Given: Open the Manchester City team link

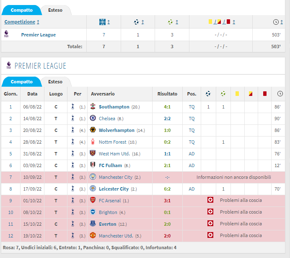Looking at the screenshot, I should (x=116, y=177).
